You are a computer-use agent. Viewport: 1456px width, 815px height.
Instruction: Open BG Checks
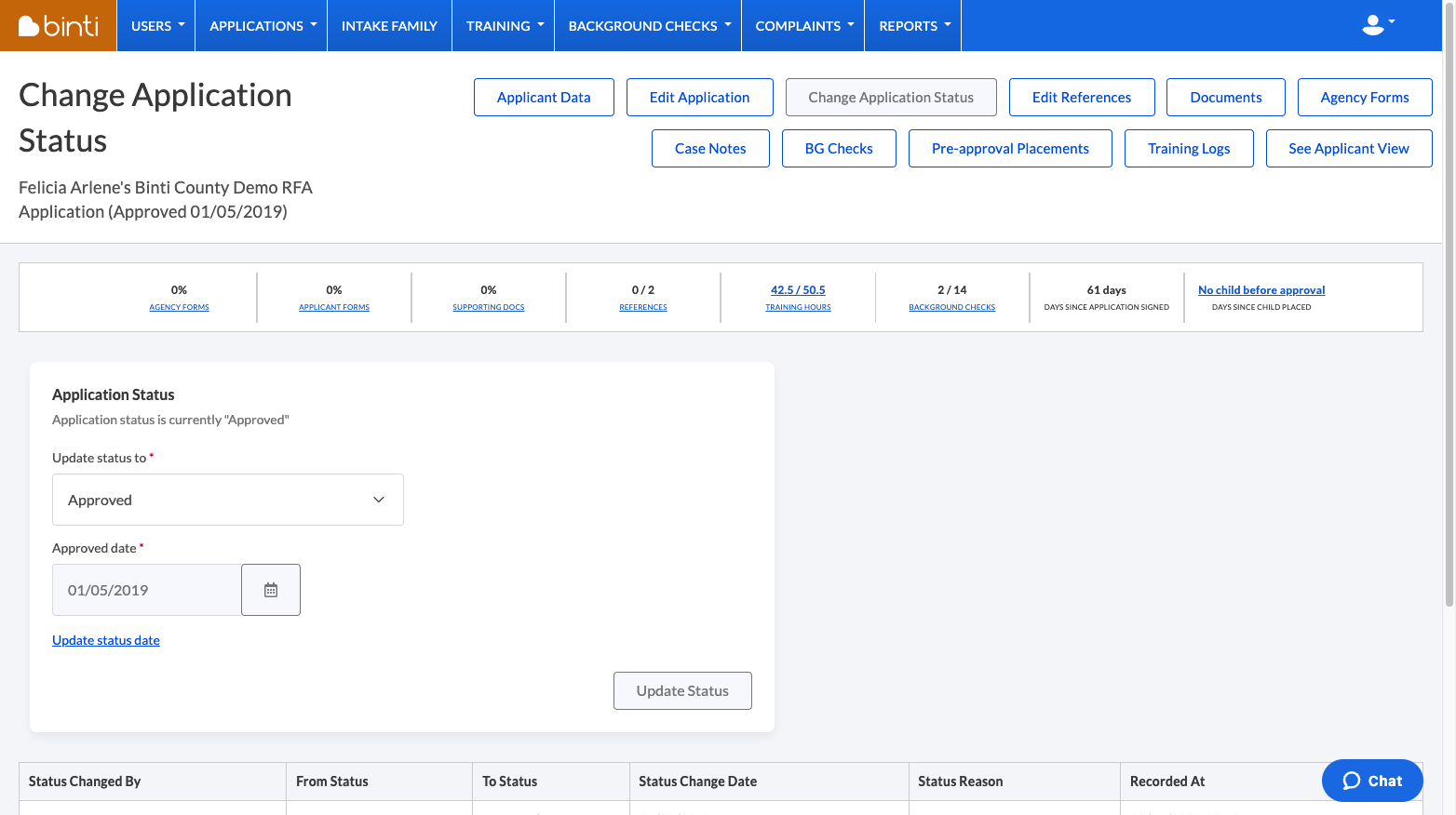coord(839,149)
